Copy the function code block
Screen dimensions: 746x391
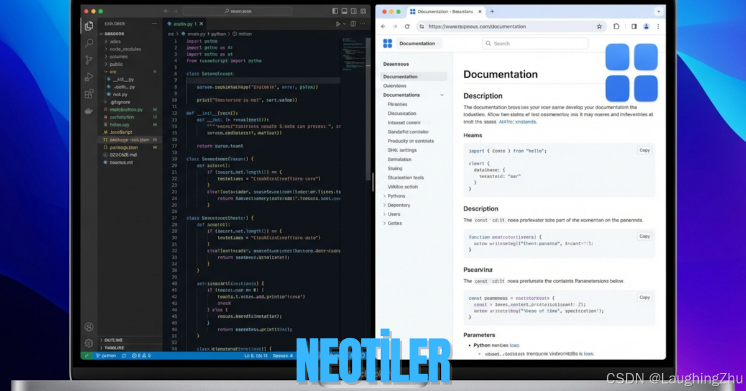[645, 236]
